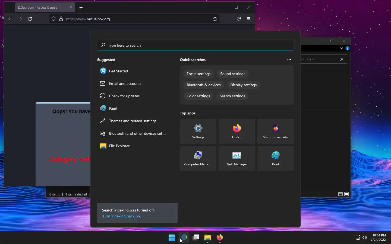
Task: View site security info via padlock
Action: click(61, 19)
